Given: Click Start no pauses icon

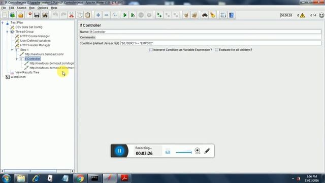Looking at the screenshot, I should click(x=133, y=15).
